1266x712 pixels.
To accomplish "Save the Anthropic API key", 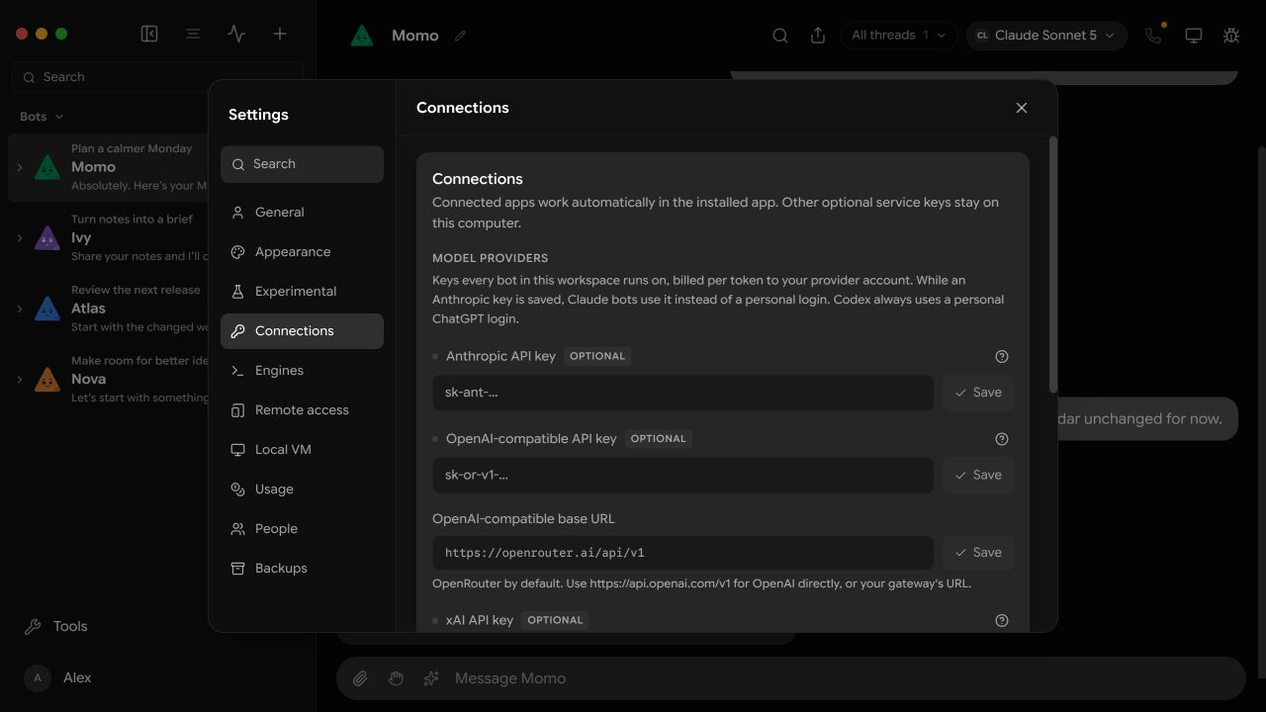I will (x=977, y=393).
